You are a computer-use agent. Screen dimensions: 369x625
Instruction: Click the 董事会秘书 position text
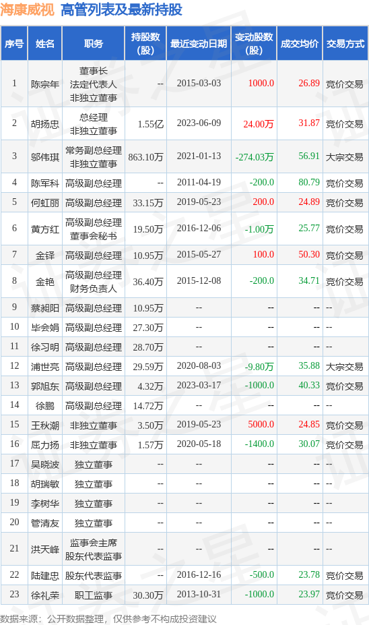(94, 236)
